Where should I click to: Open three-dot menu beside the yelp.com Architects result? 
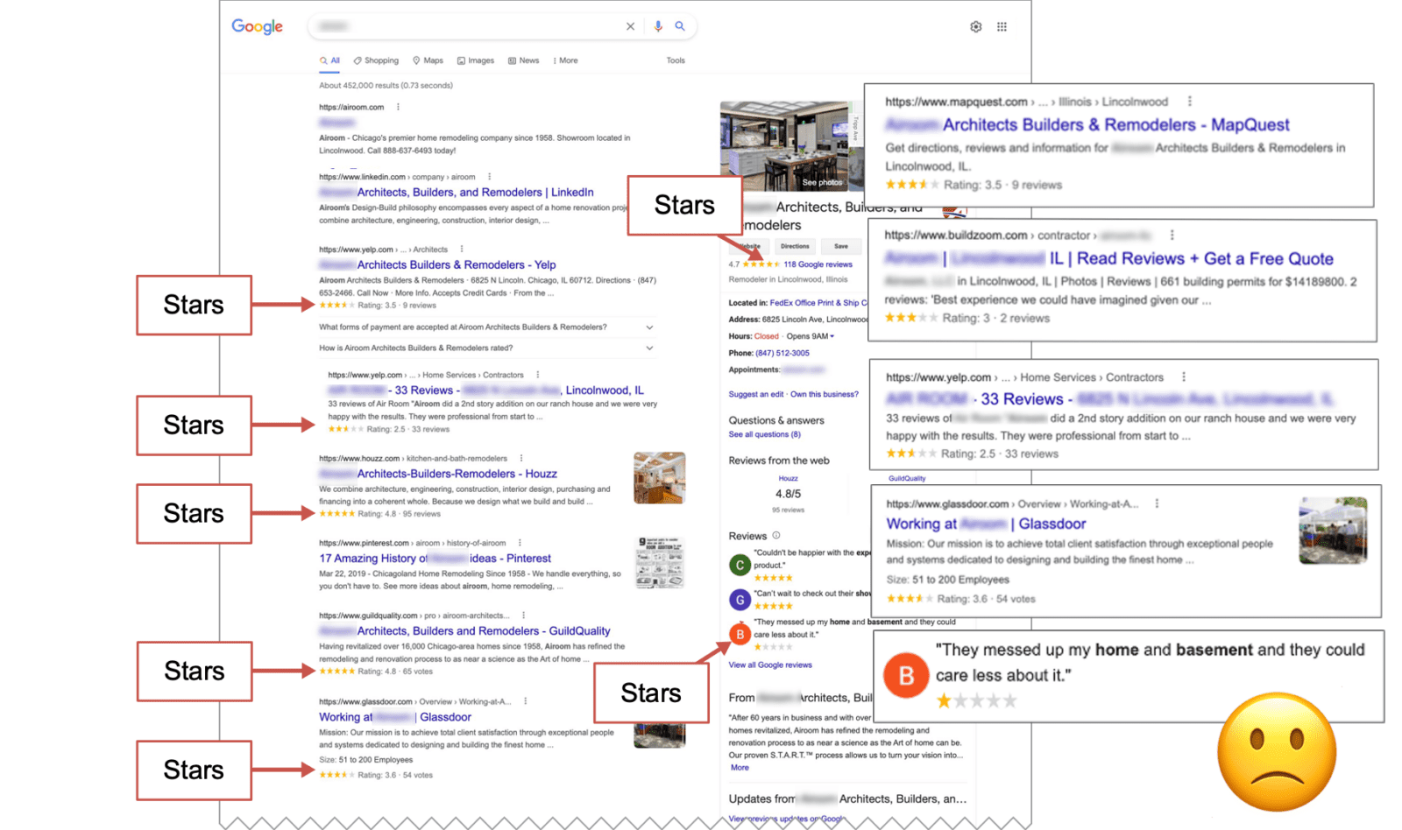coord(462,250)
